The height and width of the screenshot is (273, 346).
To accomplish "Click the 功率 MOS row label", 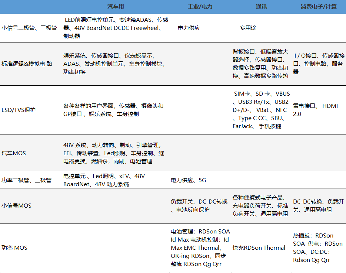I will tap(14, 248).
